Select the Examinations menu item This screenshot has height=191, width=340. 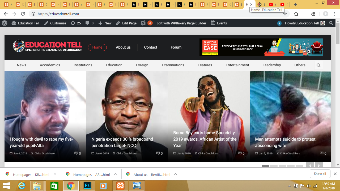173,65
